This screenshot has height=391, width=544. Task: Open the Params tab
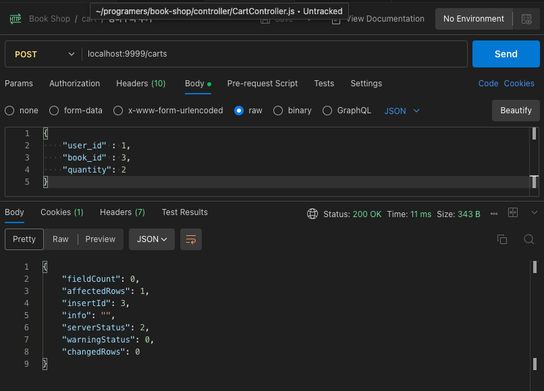(x=19, y=84)
